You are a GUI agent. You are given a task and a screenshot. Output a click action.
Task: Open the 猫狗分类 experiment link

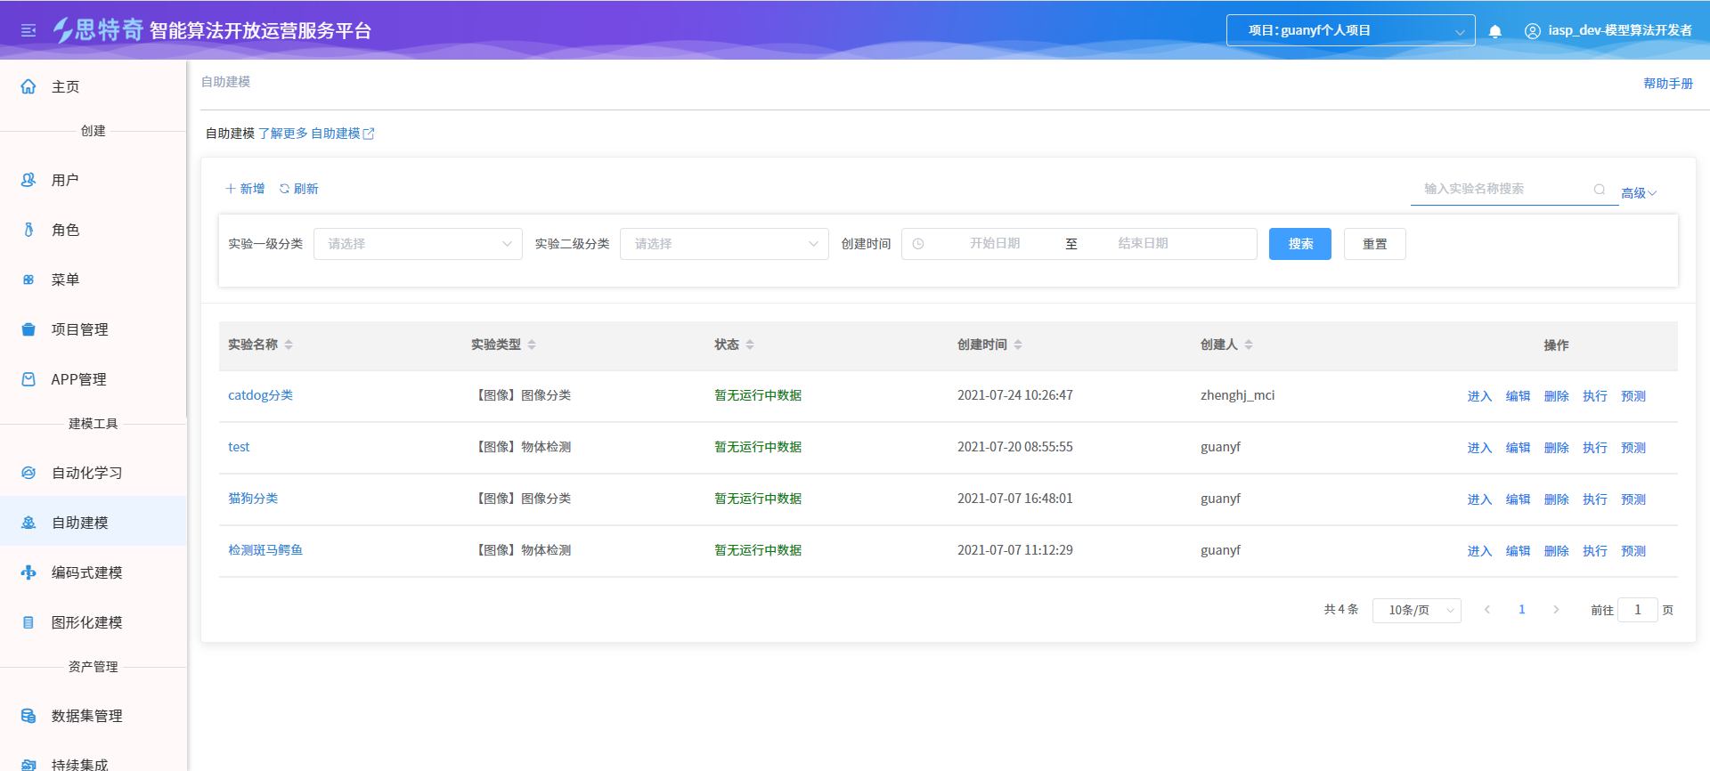pyautogui.click(x=253, y=499)
